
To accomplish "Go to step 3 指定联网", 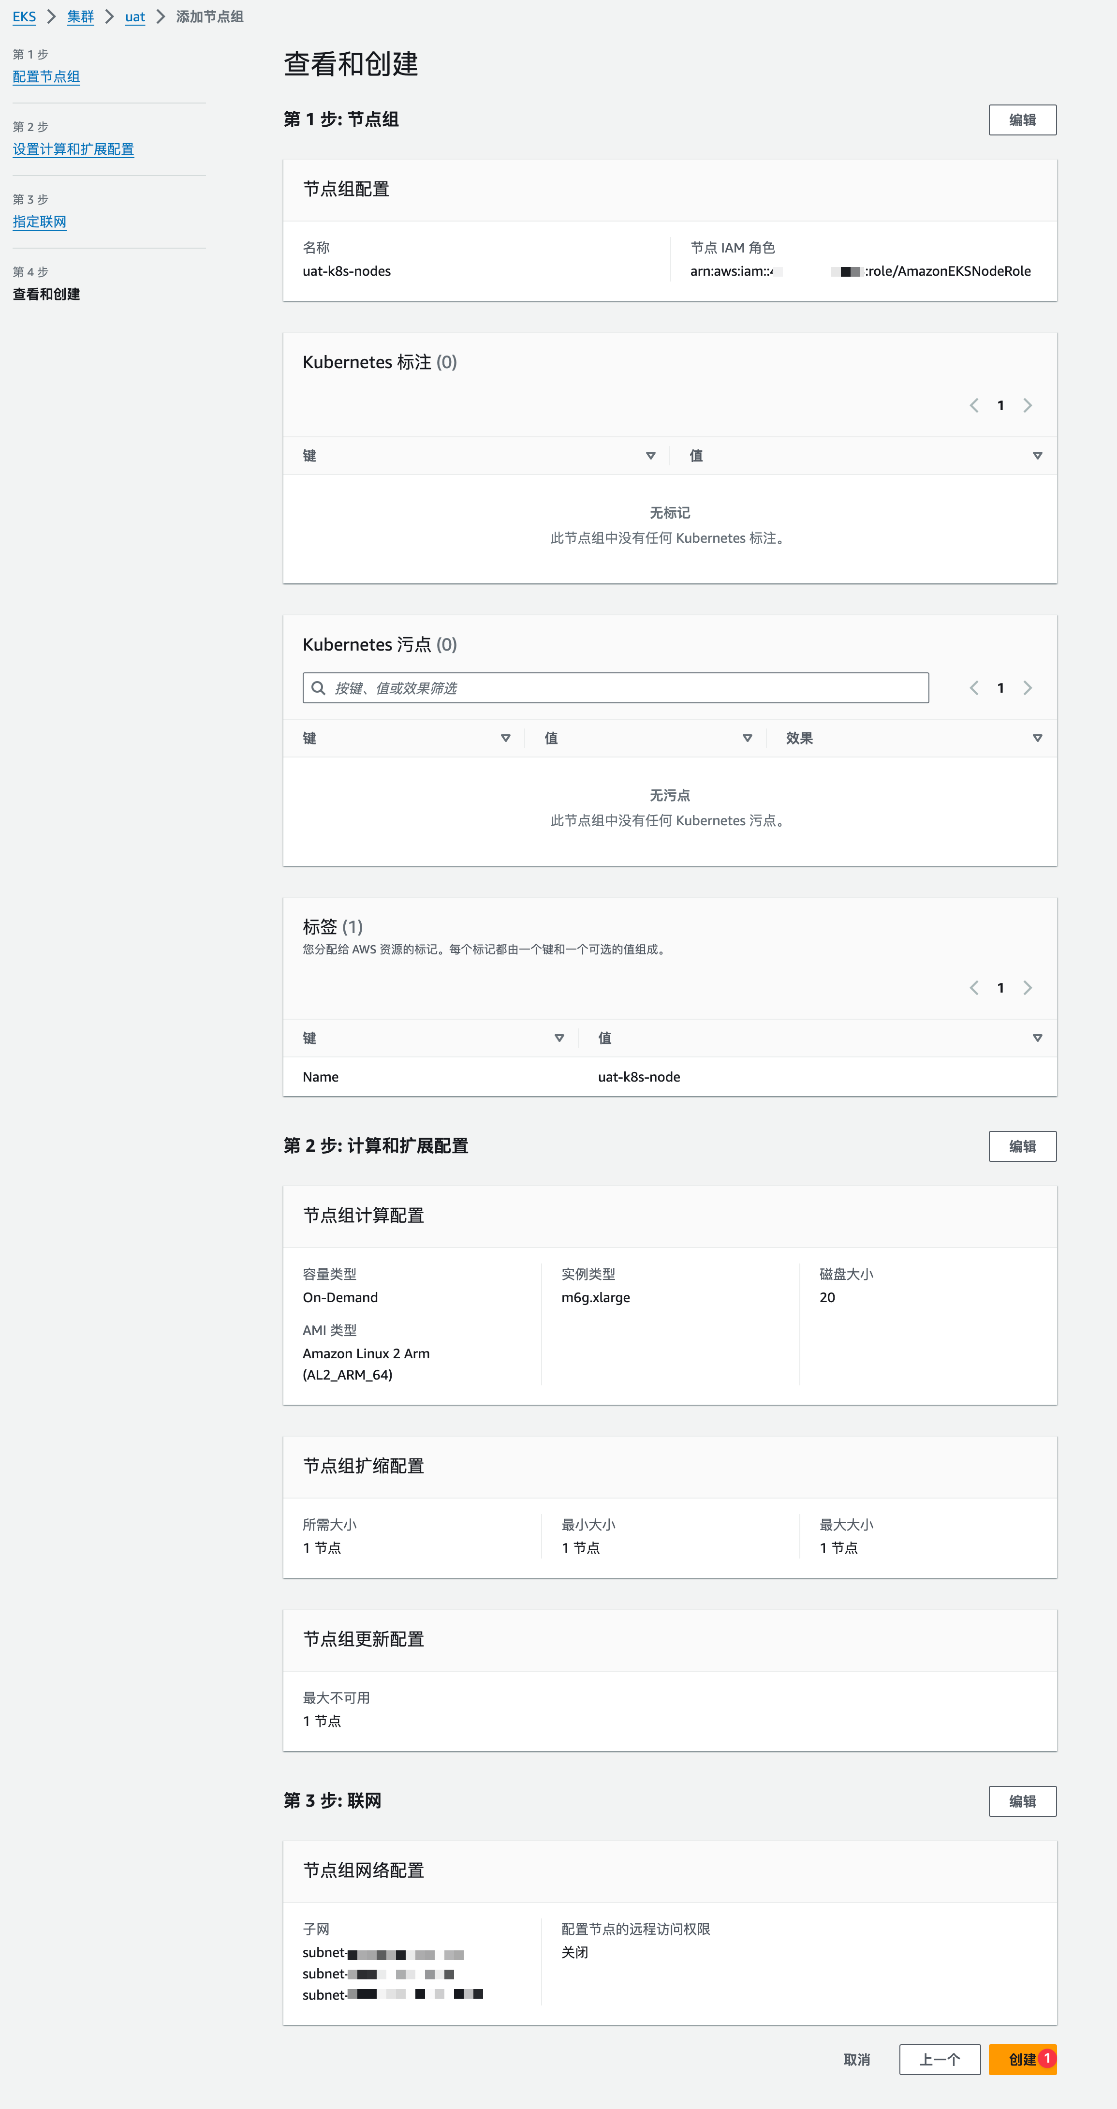I will click(x=39, y=222).
